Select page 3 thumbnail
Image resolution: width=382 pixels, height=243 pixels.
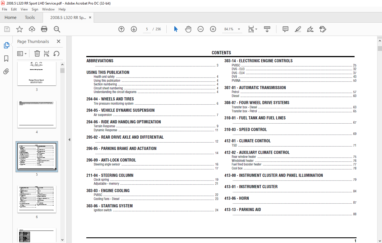[37, 74]
